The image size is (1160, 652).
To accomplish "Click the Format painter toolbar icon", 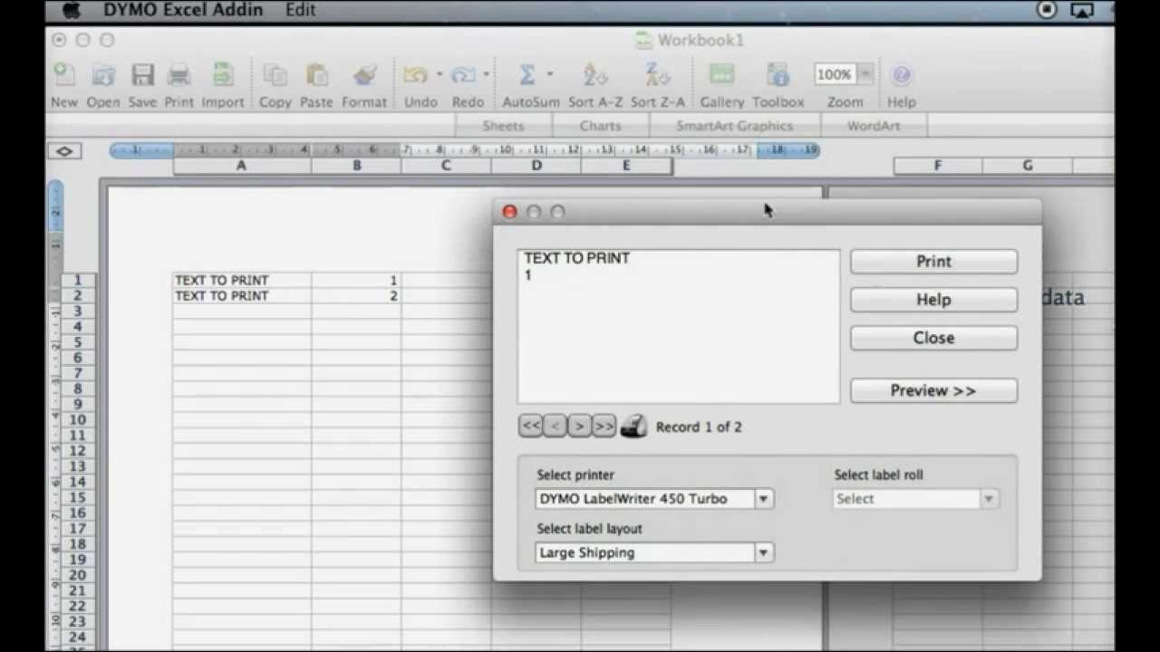I will 364,74.
